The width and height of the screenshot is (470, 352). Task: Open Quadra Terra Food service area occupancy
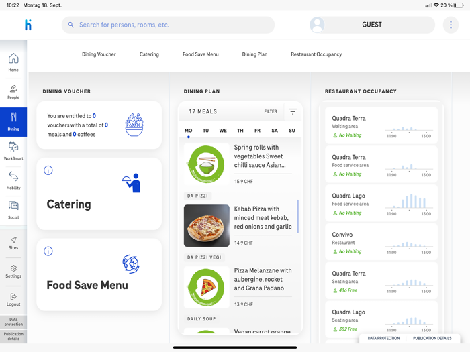381,164
